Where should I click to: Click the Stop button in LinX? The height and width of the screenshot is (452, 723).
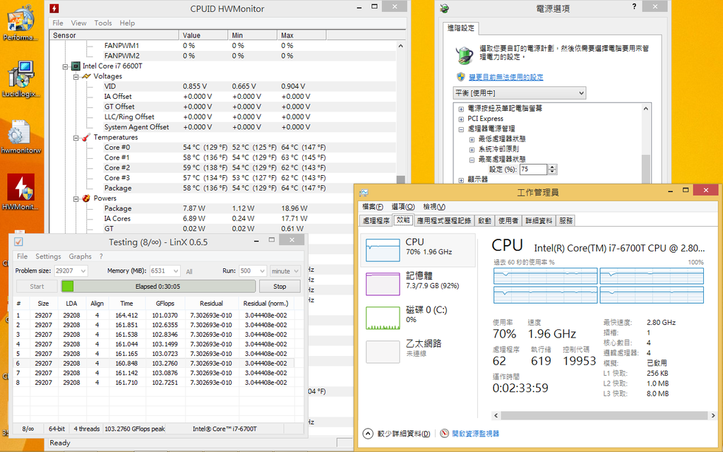coord(280,287)
